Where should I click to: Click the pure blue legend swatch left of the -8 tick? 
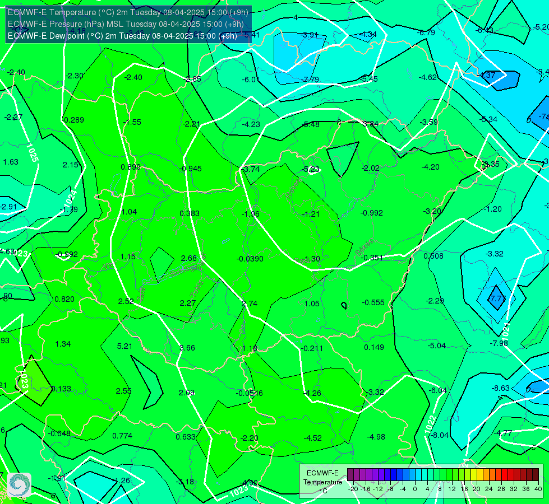click(387, 475)
